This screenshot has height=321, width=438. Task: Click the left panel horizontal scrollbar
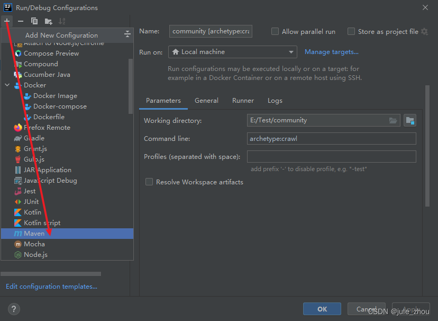(x=51, y=274)
